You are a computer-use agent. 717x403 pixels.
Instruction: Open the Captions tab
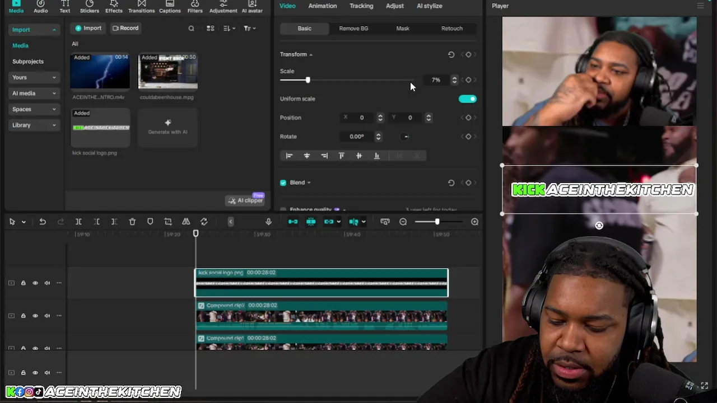170,7
